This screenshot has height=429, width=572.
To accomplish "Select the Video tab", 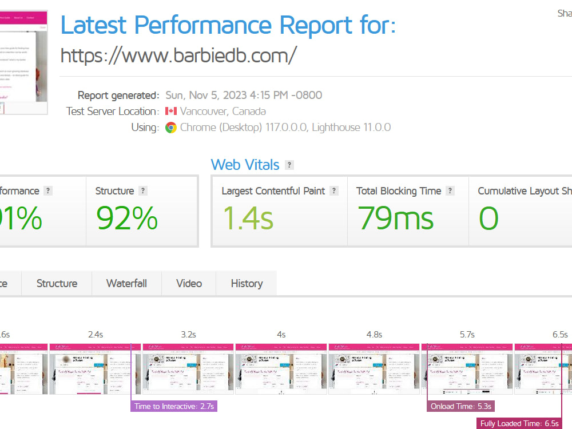I will [189, 284].
